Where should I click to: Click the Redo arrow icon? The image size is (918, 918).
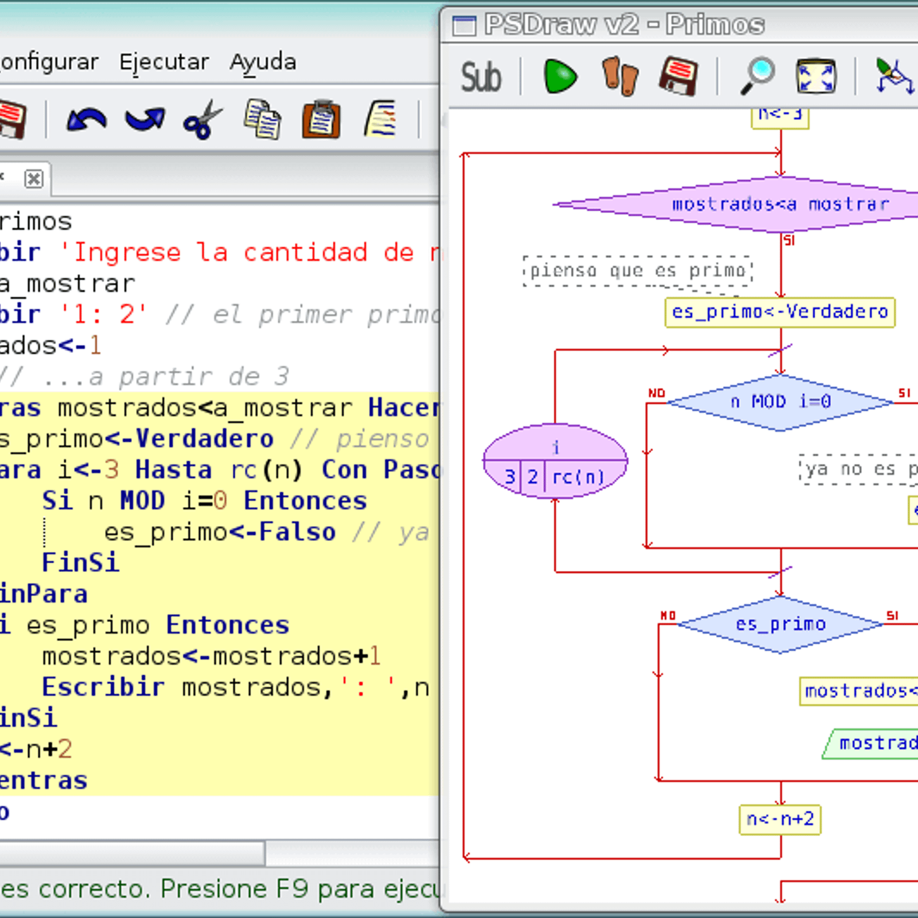(x=145, y=120)
